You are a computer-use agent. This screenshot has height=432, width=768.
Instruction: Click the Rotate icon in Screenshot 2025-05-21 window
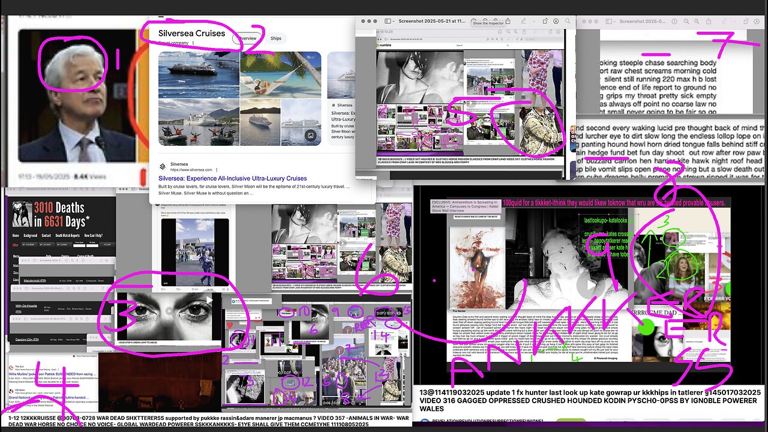point(545,21)
